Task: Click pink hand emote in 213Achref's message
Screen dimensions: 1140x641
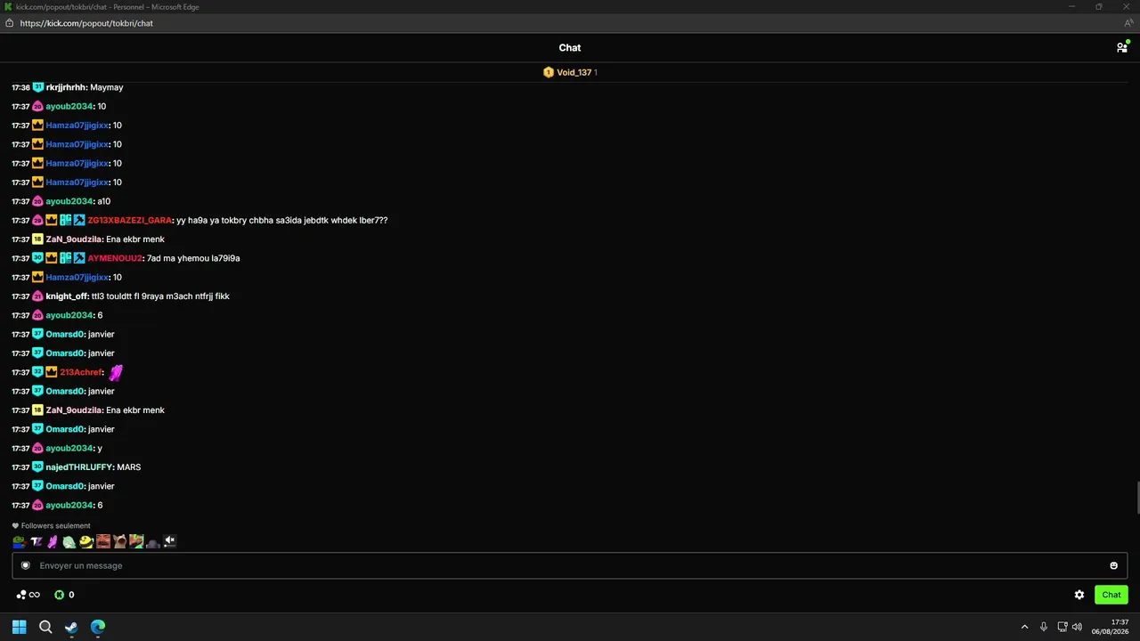Action: 116,372
